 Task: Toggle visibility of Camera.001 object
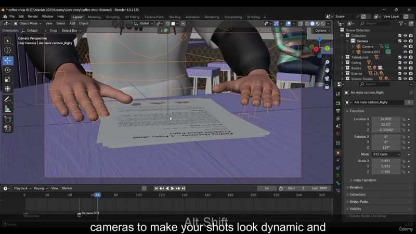coord(405,52)
